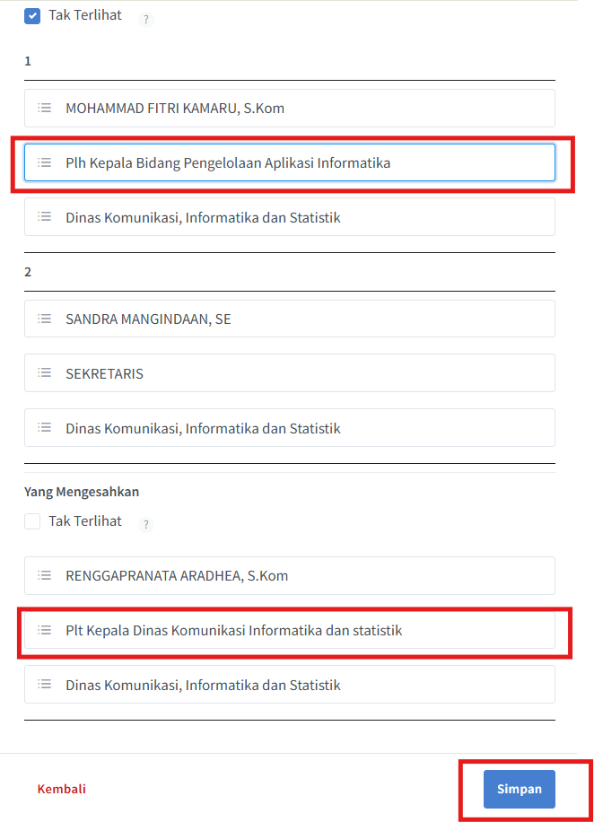
Task: Go back using the Kembali link
Action: pos(61,789)
